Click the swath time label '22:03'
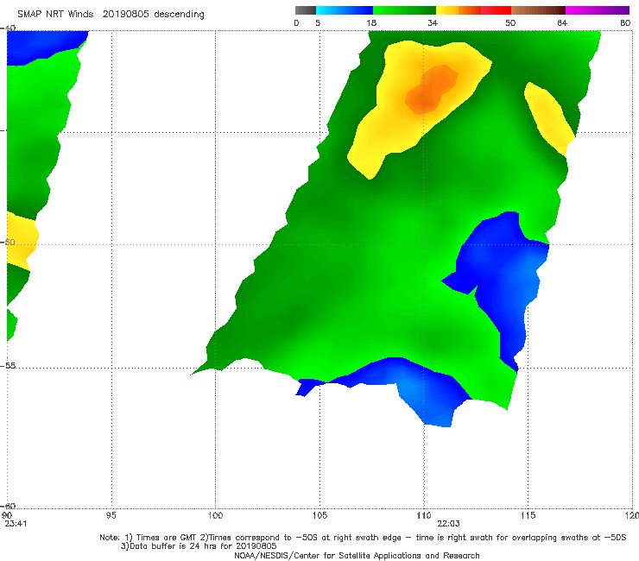Screen dimensions: 639x561 click(449, 524)
